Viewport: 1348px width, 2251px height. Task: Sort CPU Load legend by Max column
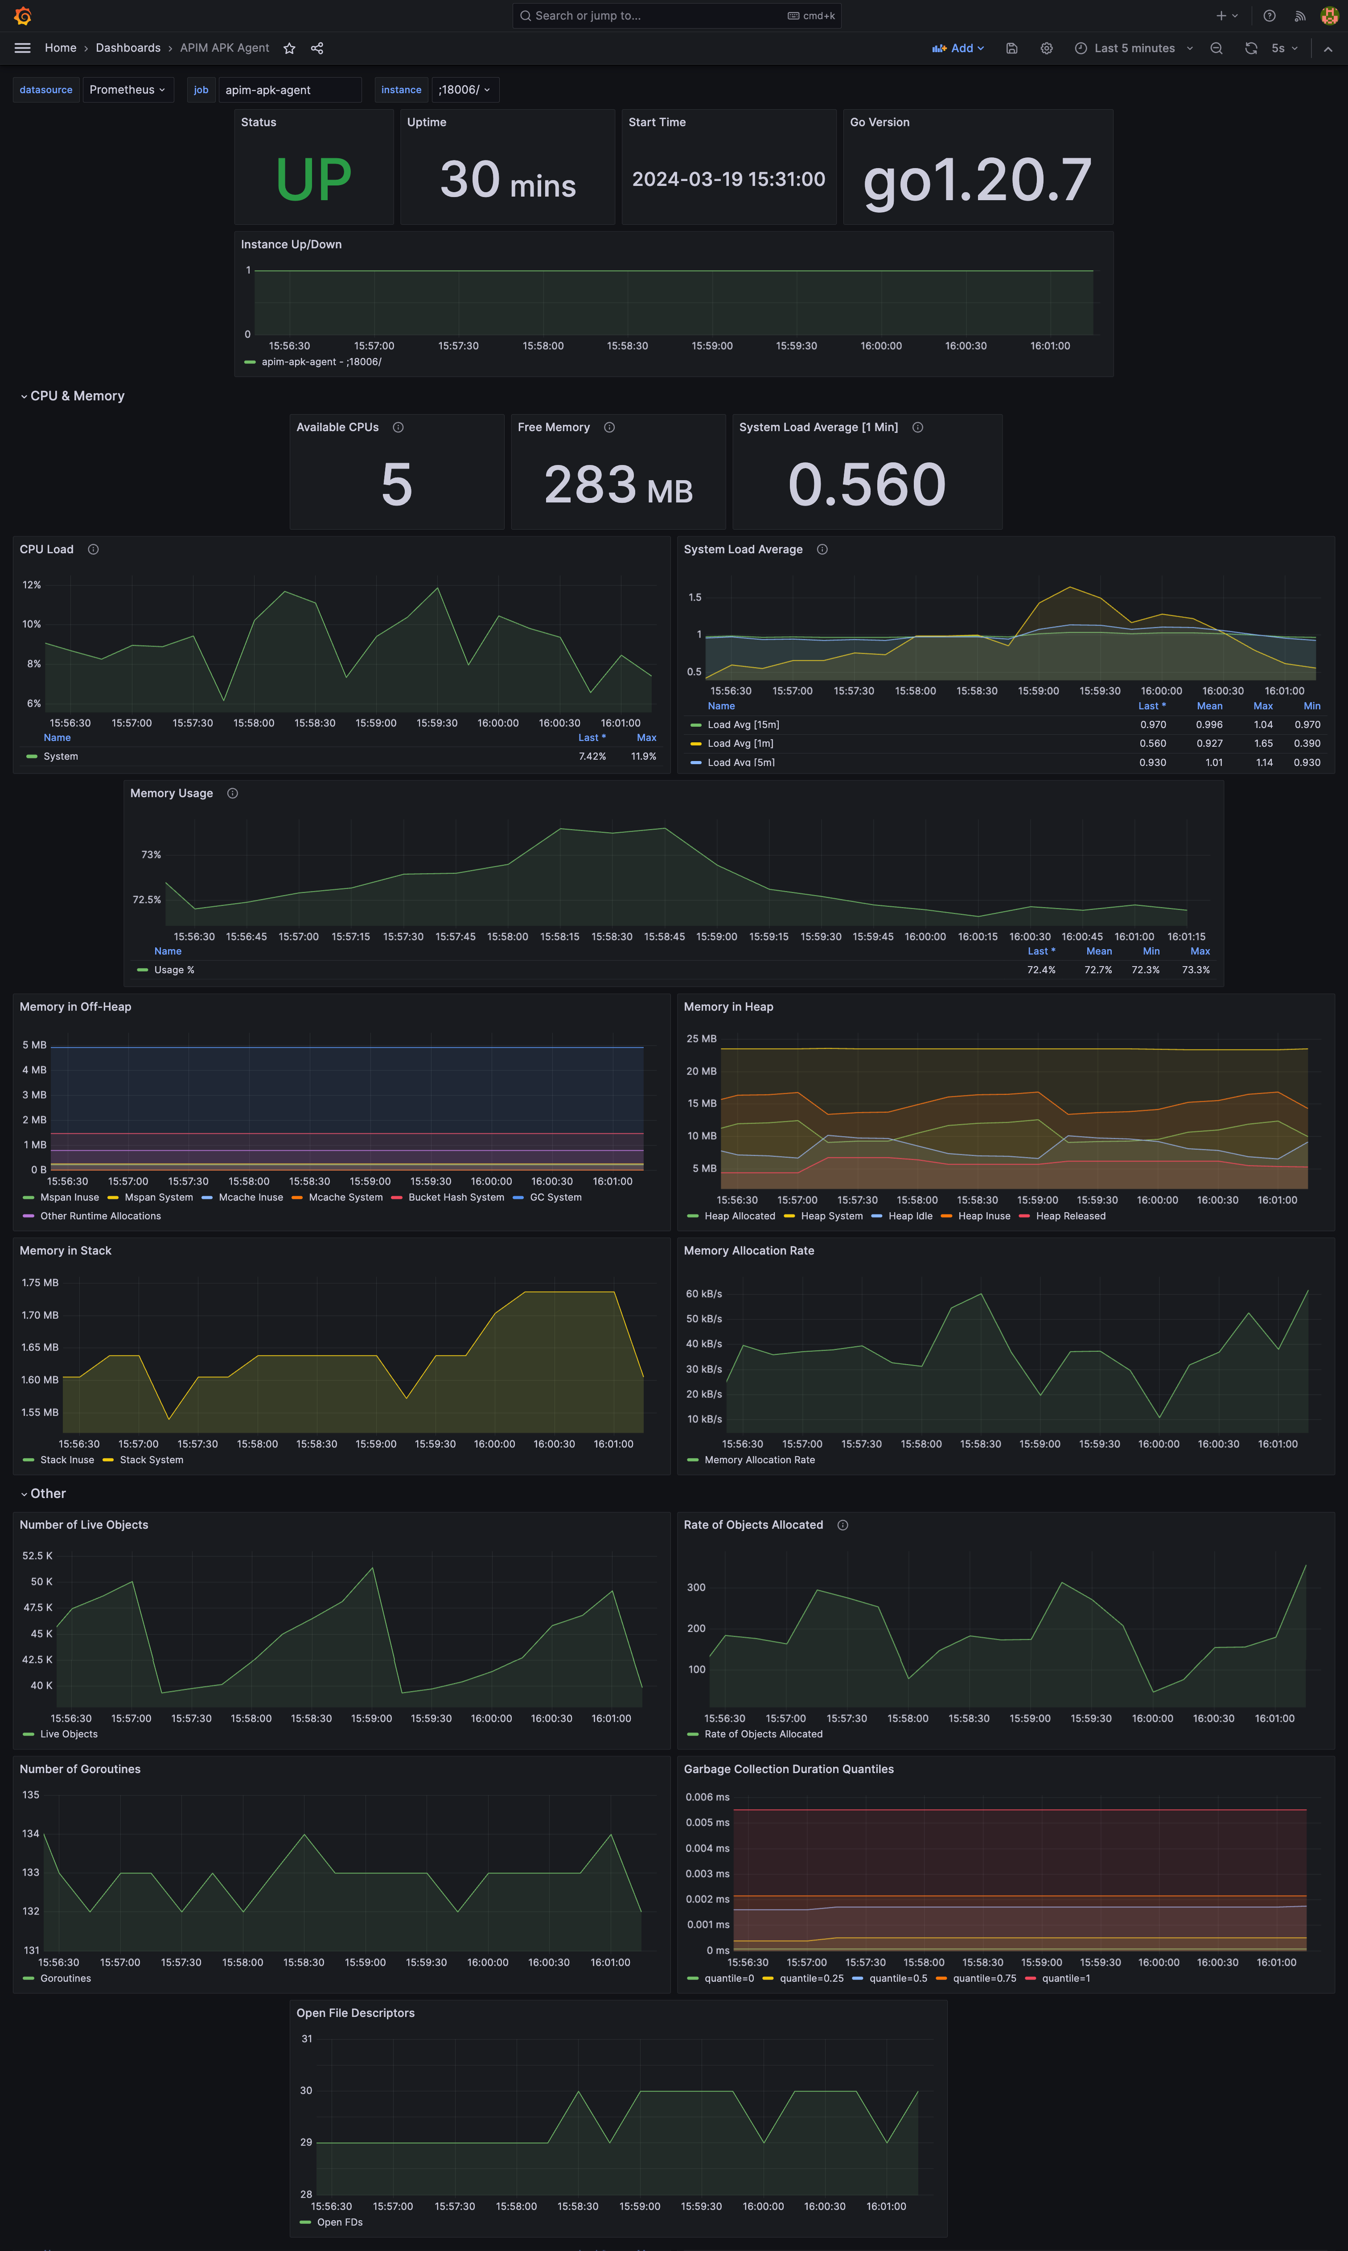pyautogui.click(x=646, y=737)
